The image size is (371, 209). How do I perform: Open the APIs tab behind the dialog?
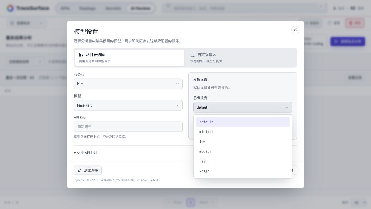(65, 8)
